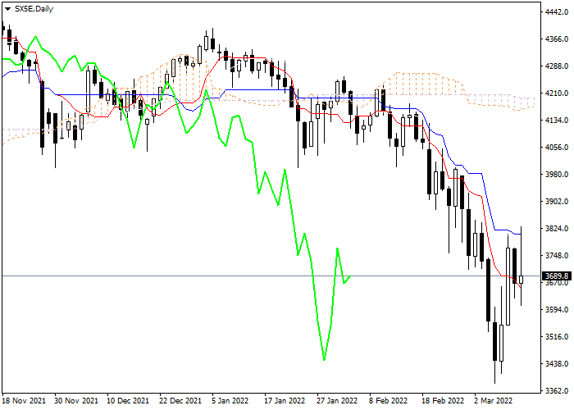The height and width of the screenshot is (410, 574).
Task: Click the 22 Dec 2021 date label
Action: coord(180,401)
